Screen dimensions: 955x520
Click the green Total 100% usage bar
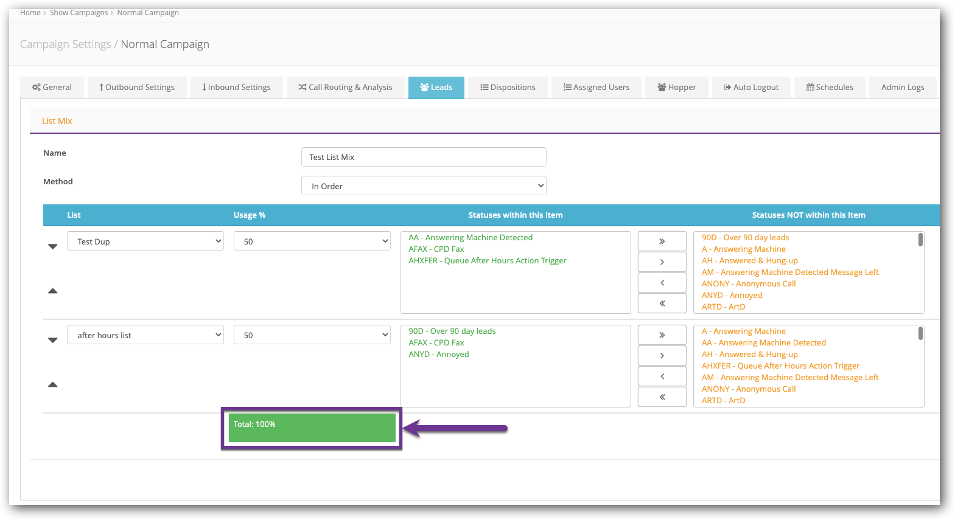coord(312,428)
